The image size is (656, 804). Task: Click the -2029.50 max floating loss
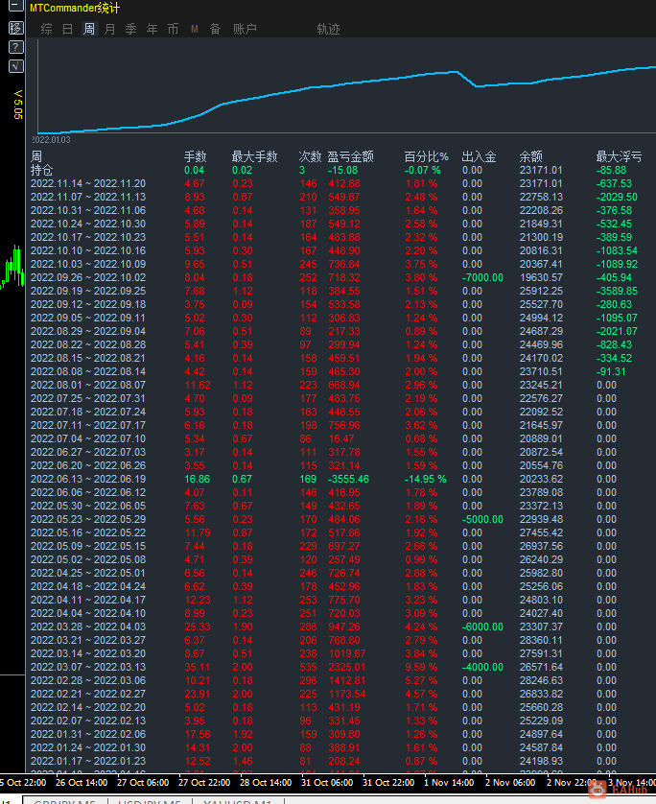(617, 197)
